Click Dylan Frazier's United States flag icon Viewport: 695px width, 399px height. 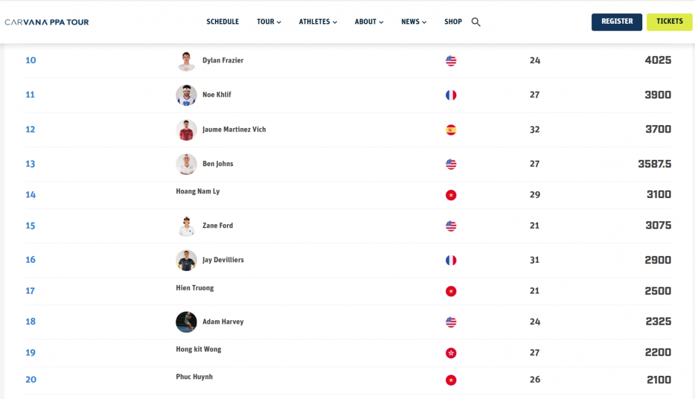451,60
